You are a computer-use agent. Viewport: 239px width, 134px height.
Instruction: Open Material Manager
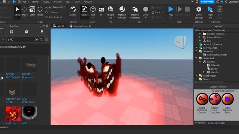click(x=122, y=12)
